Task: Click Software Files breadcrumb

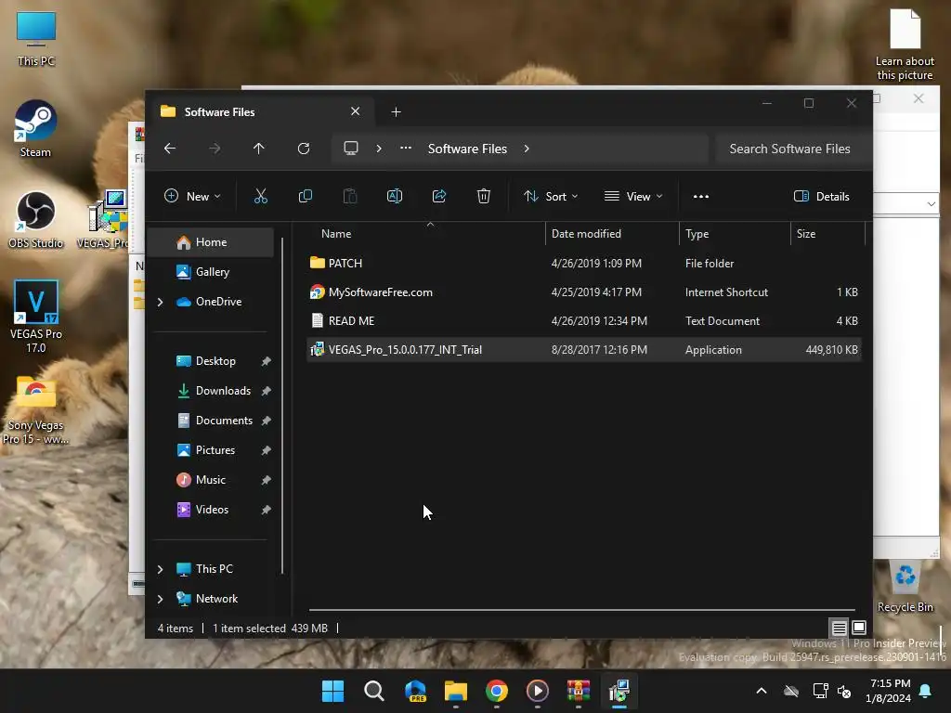Action: [467, 149]
